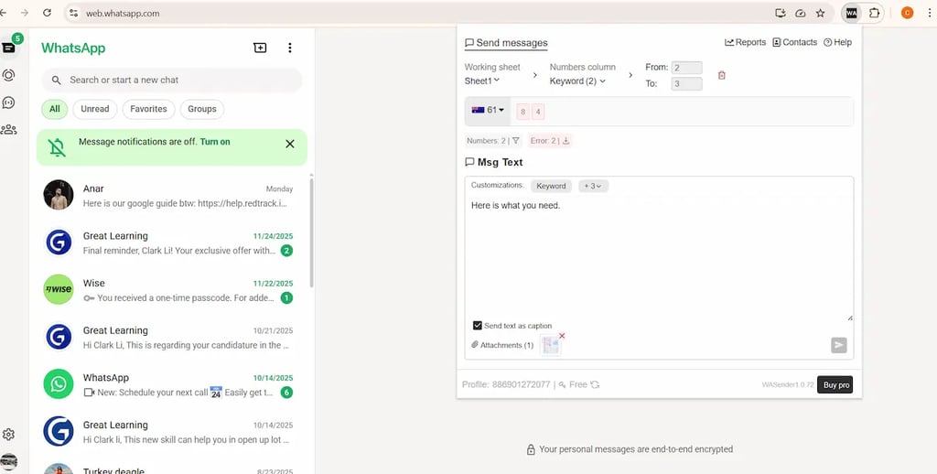The width and height of the screenshot is (937, 474).
Task: Click the WASender extension icon in toolbar
Action: (851, 13)
